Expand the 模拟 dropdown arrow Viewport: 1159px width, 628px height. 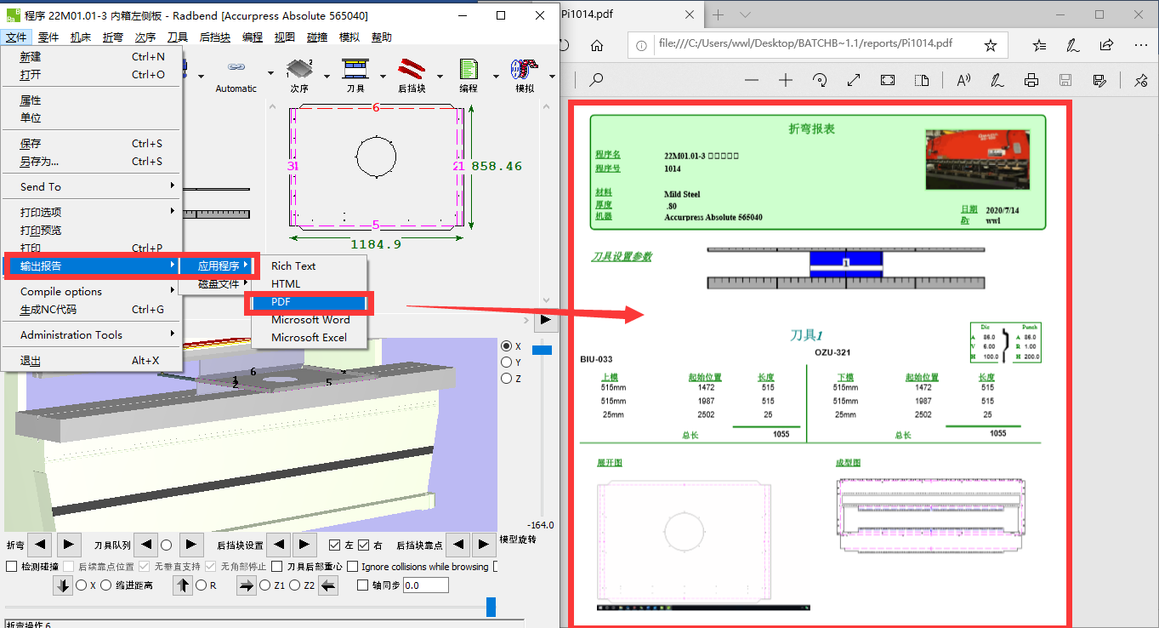(x=551, y=76)
